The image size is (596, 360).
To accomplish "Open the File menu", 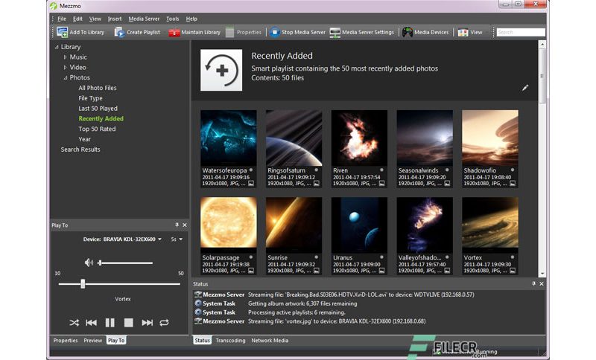I will pyautogui.click(x=62, y=19).
